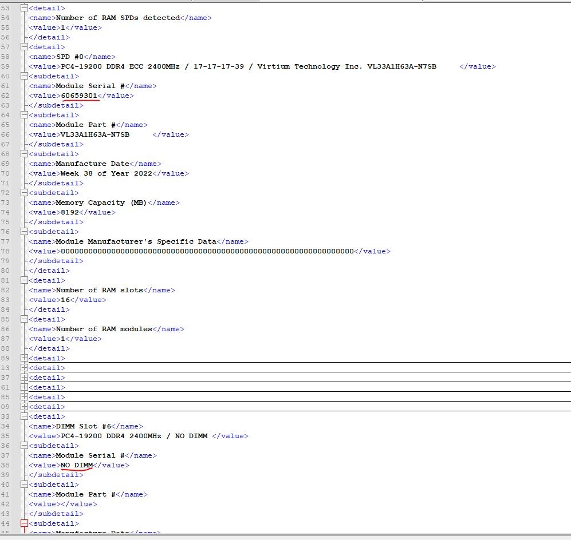Screen dimensions: 571x540
Task: Click the value 8192
Action: click(70, 212)
